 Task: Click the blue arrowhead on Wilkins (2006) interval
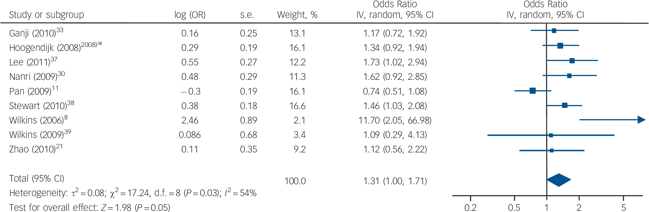tap(641, 120)
